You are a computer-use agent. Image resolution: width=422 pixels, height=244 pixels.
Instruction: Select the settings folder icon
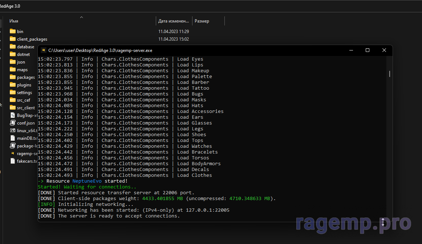tap(13, 92)
